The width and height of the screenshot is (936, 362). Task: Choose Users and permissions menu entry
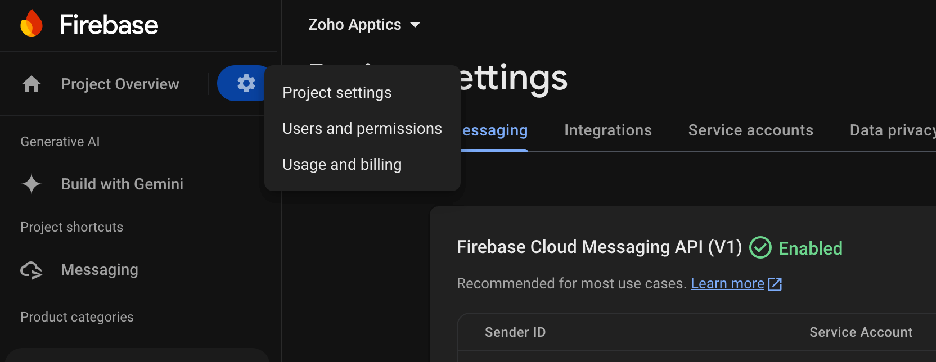(362, 129)
